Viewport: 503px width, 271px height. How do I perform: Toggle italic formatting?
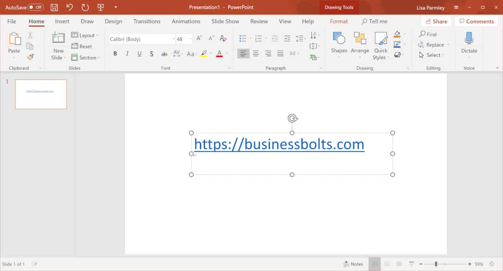pyautogui.click(x=127, y=54)
